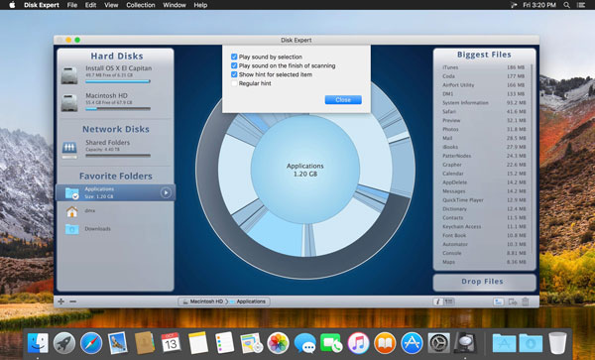Click the Drop Files area

[x=485, y=282]
